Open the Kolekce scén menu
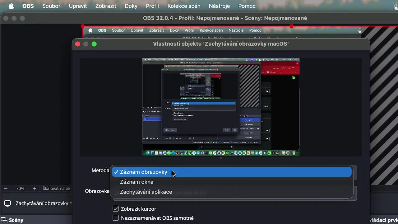 [184, 6]
